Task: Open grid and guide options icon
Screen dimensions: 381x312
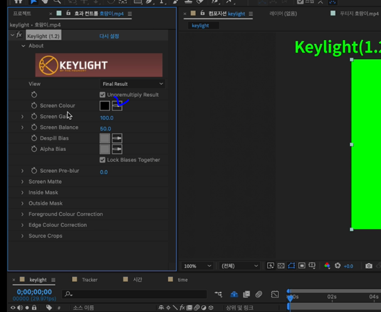Action: coord(312,266)
